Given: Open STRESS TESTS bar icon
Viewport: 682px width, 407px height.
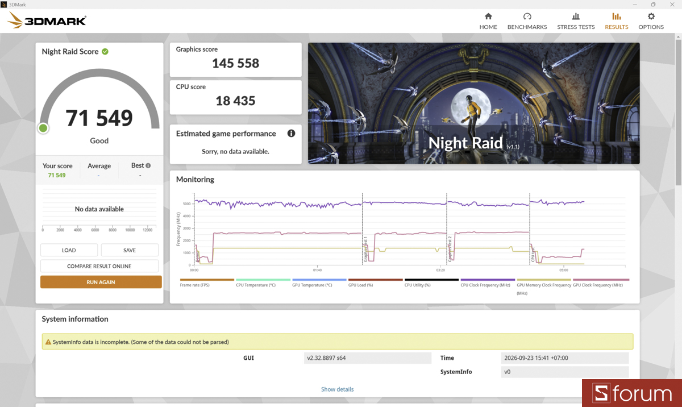Looking at the screenshot, I should tap(576, 16).
